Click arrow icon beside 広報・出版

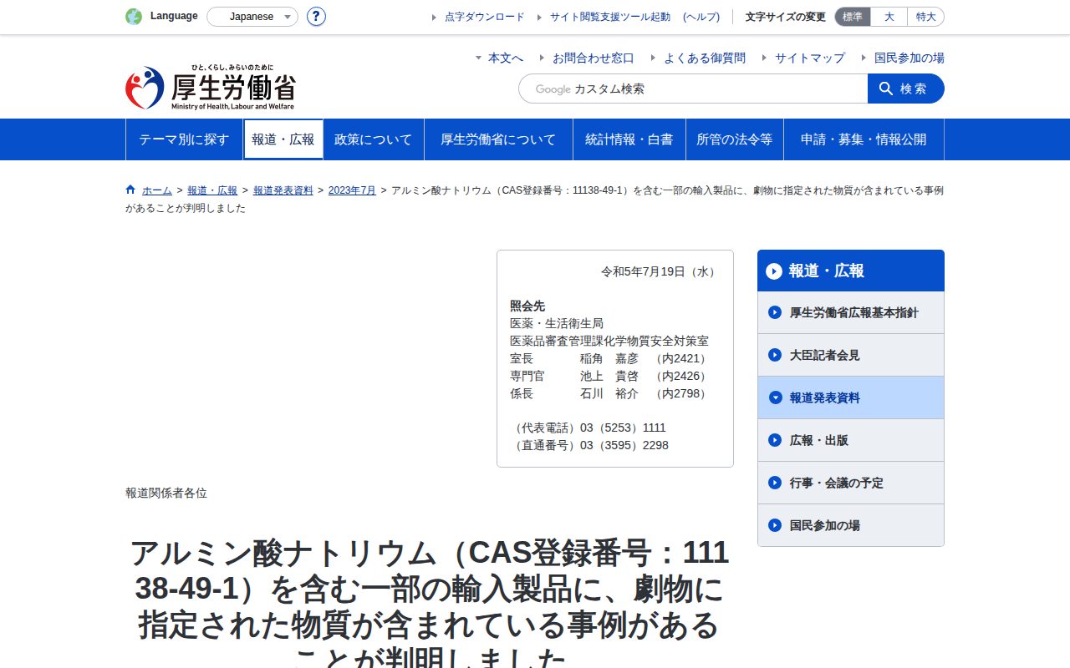pyautogui.click(x=775, y=440)
